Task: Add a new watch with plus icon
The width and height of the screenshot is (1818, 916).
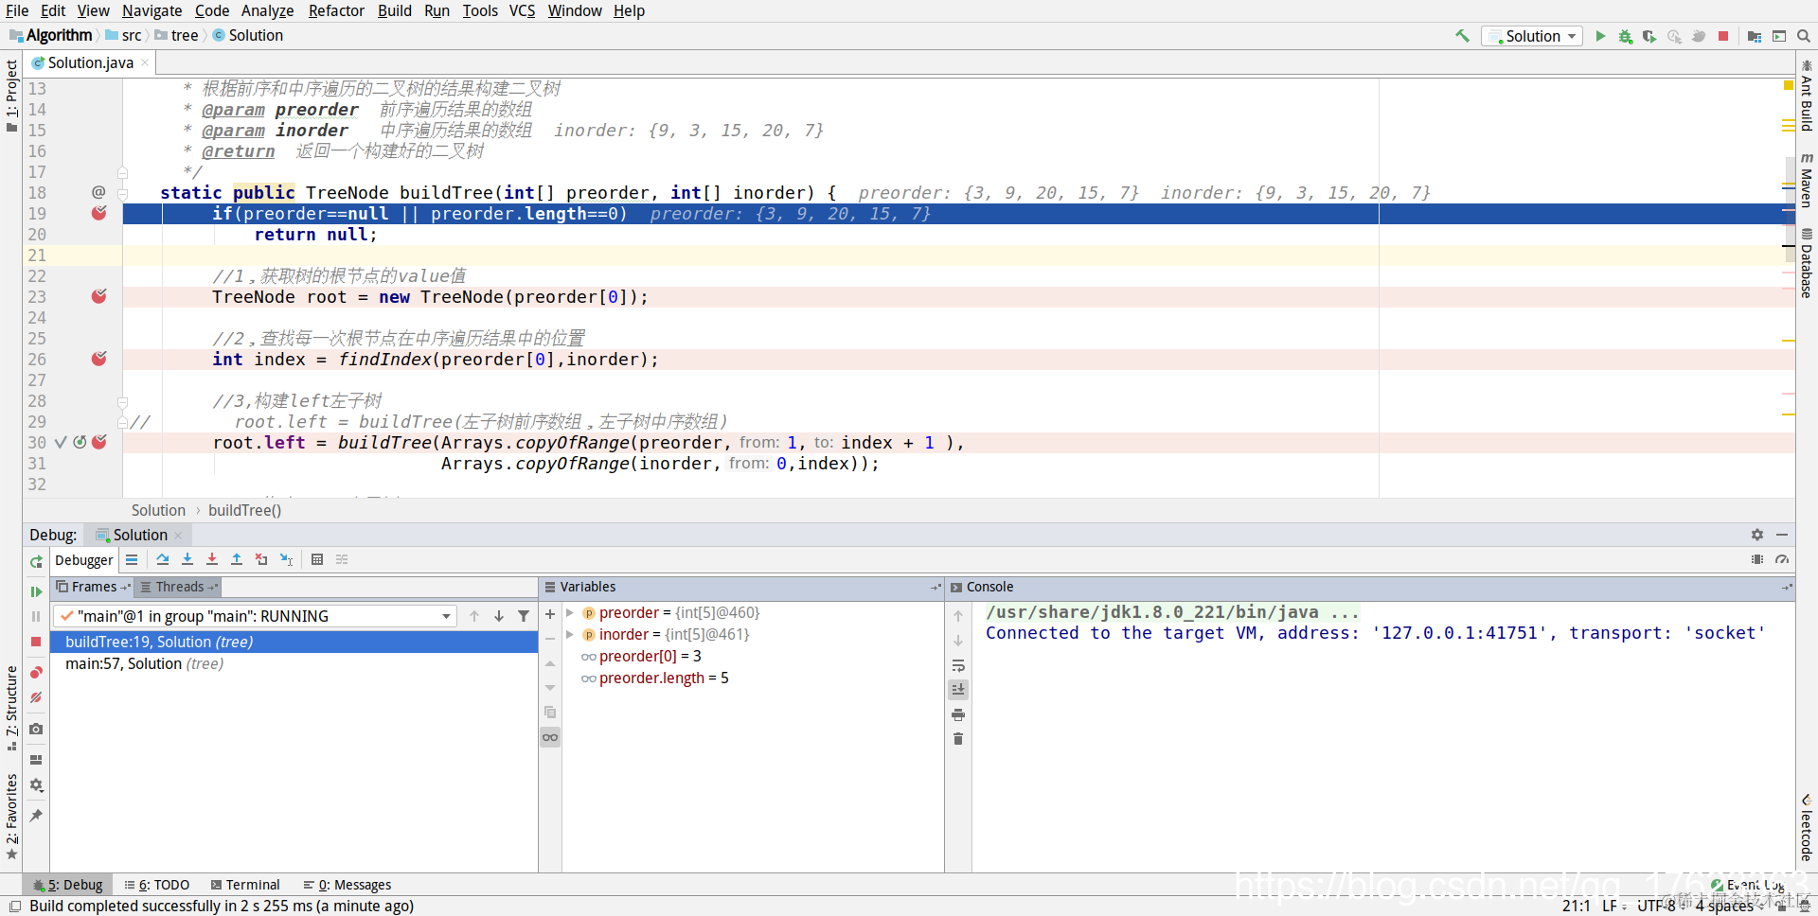Action: pyautogui.click(x=550, y=614)
